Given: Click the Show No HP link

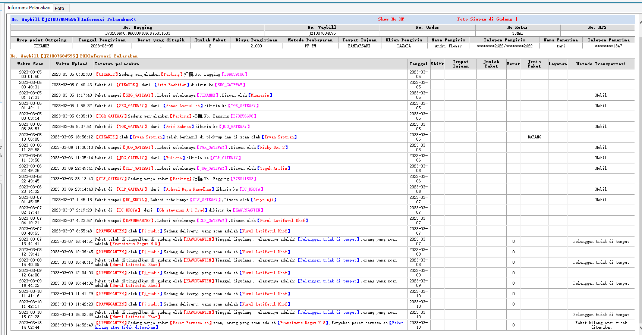Looking at the screenshot, I should 391,19.
